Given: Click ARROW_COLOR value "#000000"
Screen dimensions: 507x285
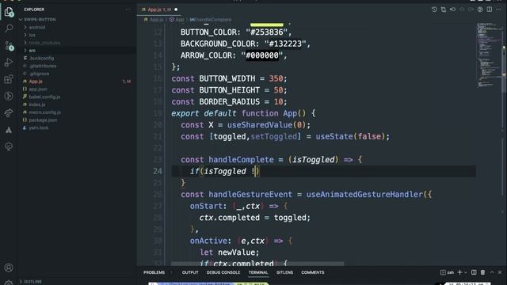Looking at the screenshot, I should 262,55.
